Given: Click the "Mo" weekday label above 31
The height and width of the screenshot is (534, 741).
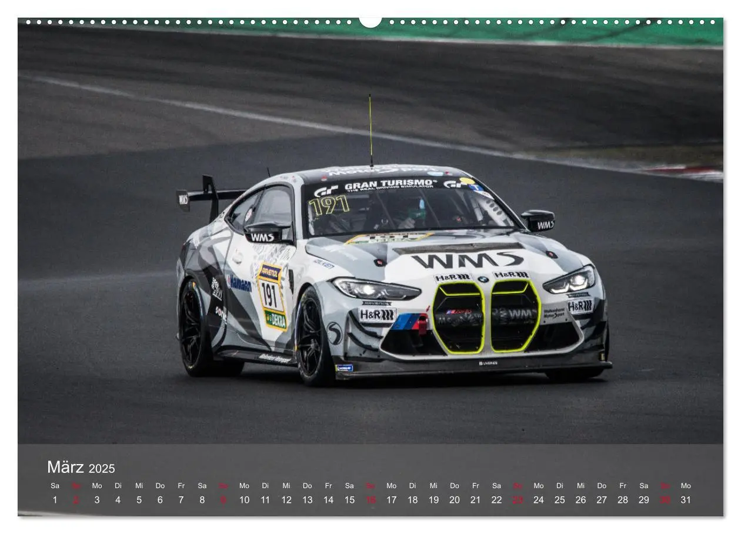Looking at the screenshot, I should [686, 486].
